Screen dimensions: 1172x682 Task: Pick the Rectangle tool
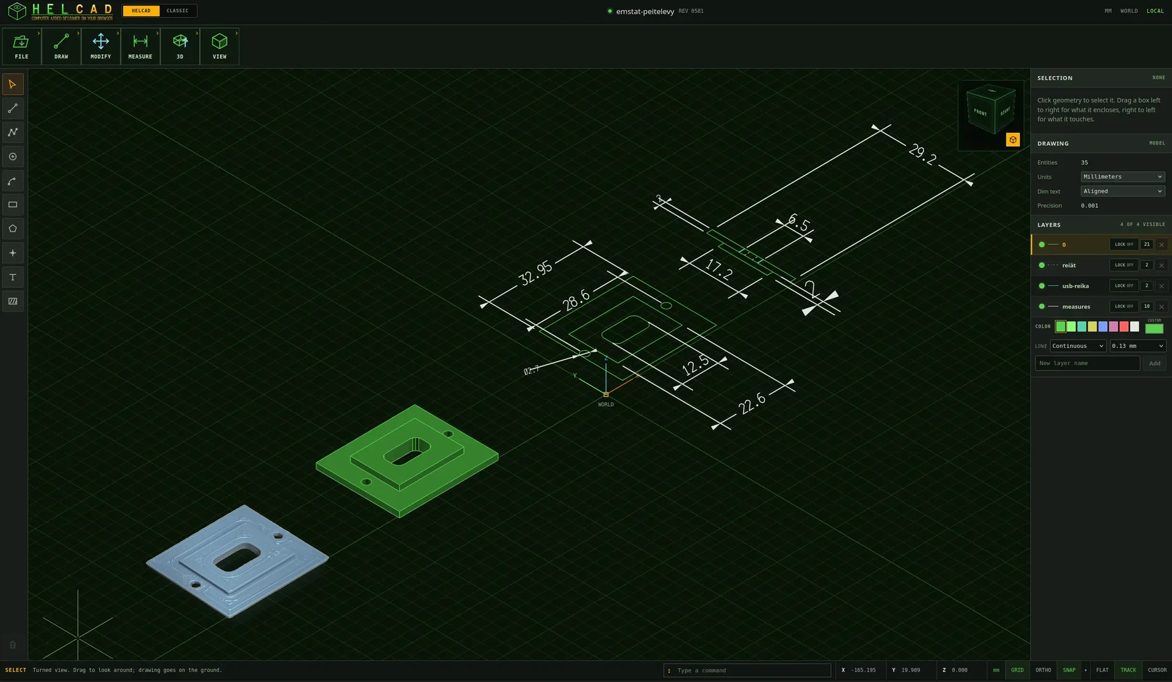tap(13, 205)
